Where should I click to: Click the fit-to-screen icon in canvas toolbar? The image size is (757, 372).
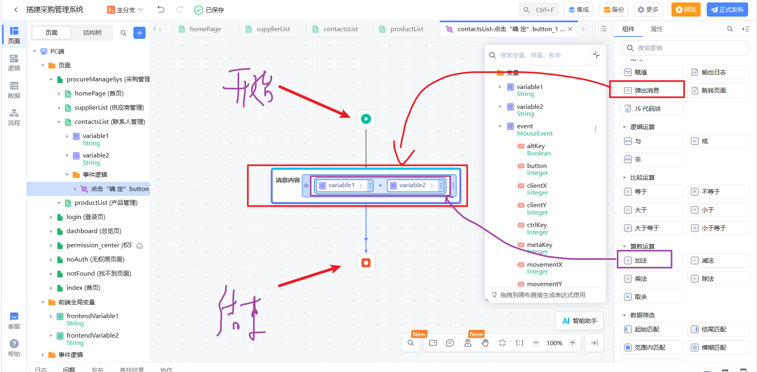pos(502,343)
